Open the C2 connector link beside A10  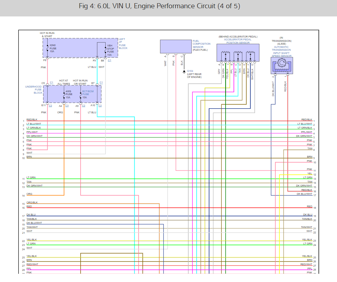[100, 106]
